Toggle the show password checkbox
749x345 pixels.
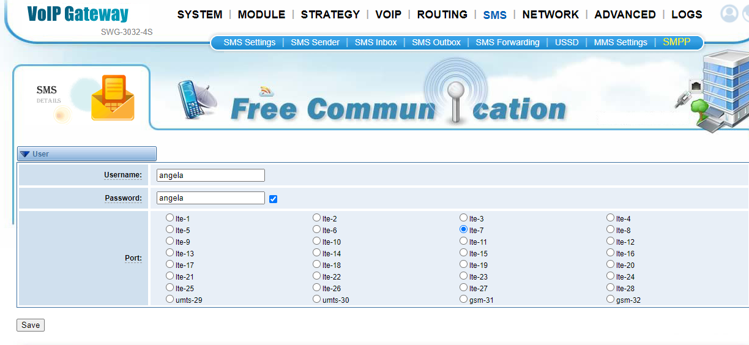[x=274, y=199]
